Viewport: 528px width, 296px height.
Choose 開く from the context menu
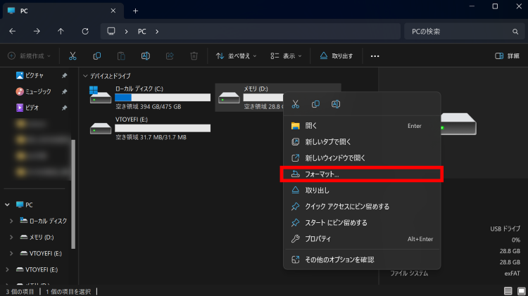pyautogui.click(x=362, y=126)
